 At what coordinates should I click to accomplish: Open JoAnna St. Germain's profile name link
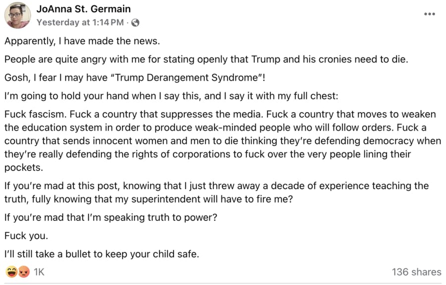click(x=84, y=9)
